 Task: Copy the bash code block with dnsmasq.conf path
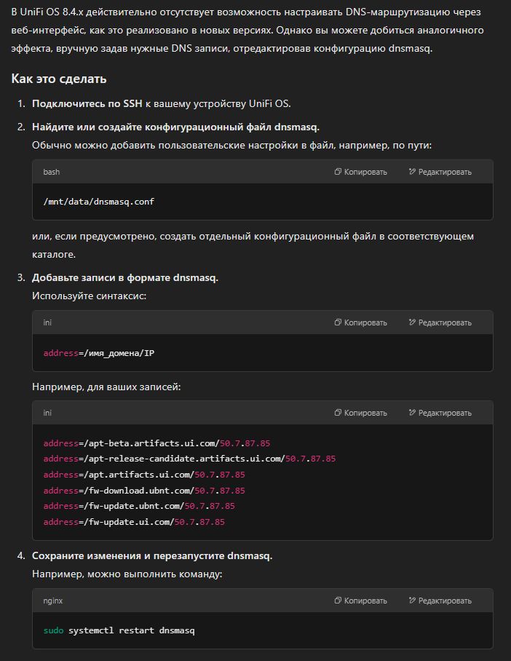360,172
